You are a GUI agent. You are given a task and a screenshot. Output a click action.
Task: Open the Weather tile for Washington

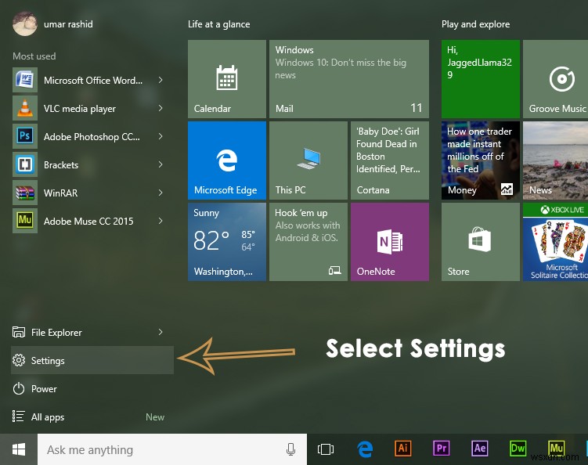[226, 242]
